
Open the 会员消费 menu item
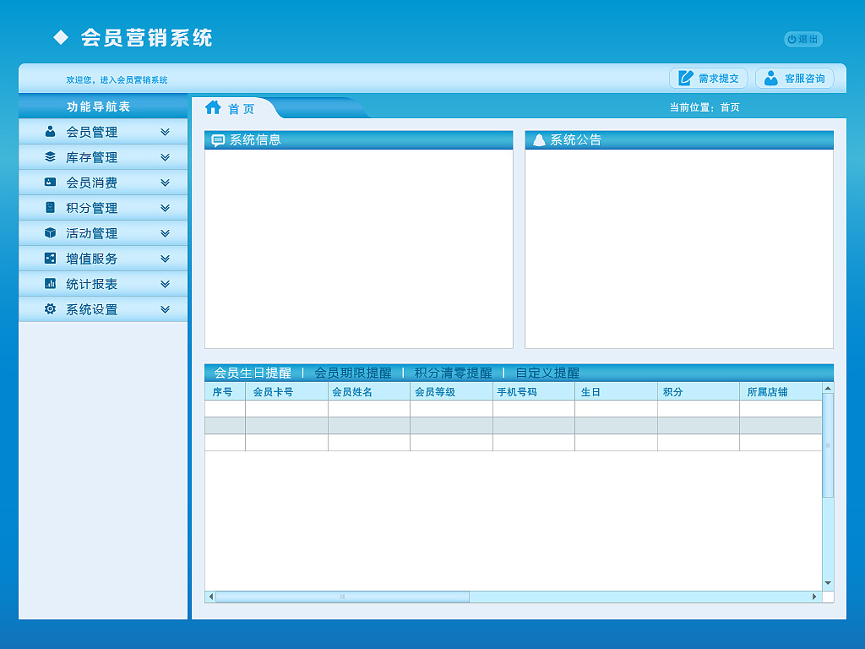point(103,183)
